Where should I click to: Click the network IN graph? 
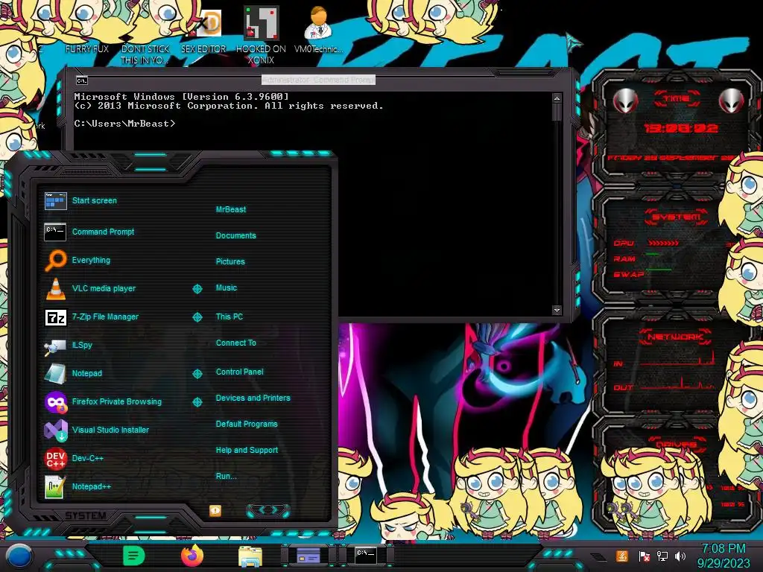point(678,359)
